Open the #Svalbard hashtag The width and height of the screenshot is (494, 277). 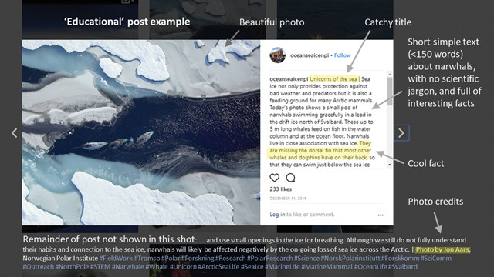pyautogui.click(x=403, y=267)
